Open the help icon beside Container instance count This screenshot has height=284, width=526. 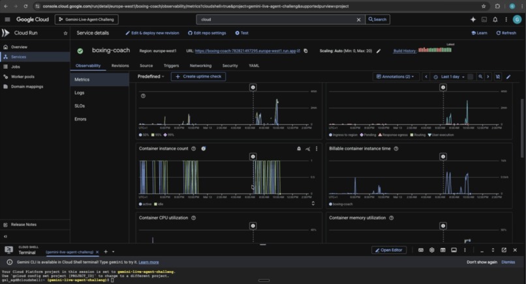[x=194, y=149]
